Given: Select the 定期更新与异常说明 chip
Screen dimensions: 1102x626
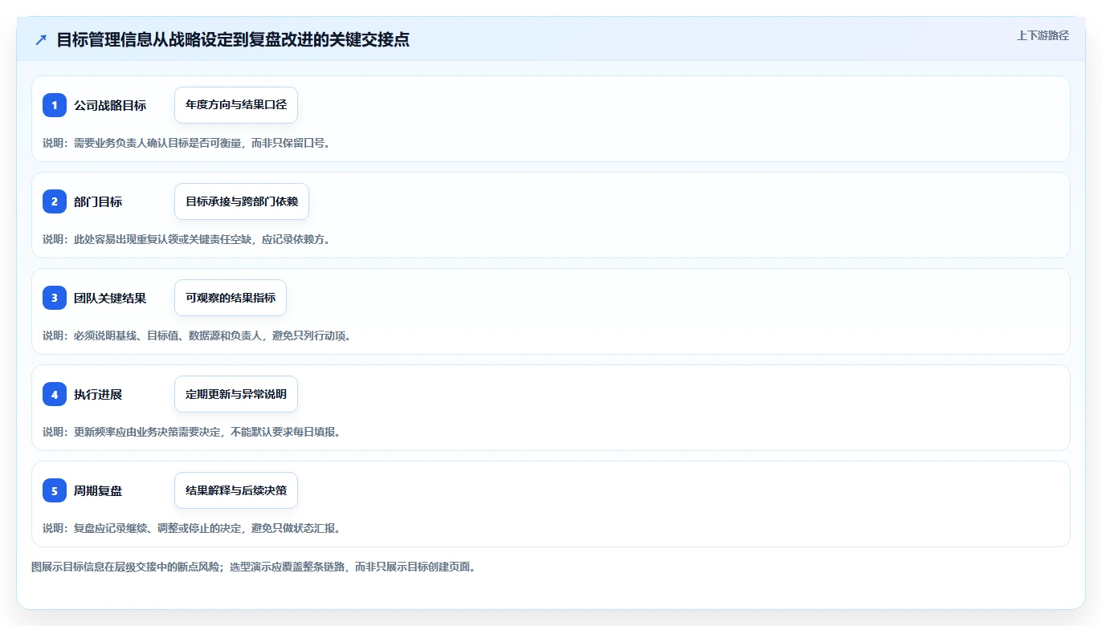Looking at the screenshot, I should [x=236, y=394].
